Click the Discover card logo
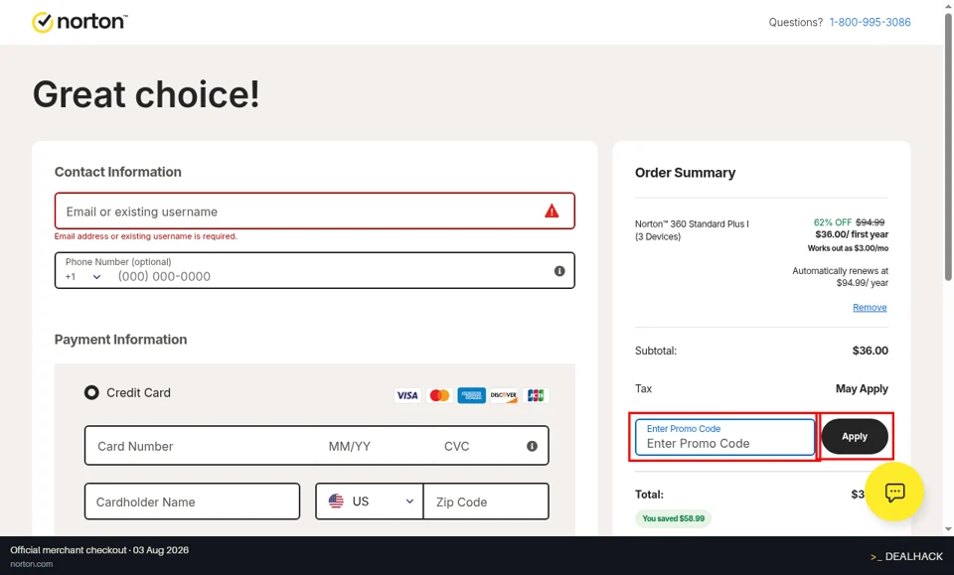Viewport: 954px width, 575px height. click(504, 395)
